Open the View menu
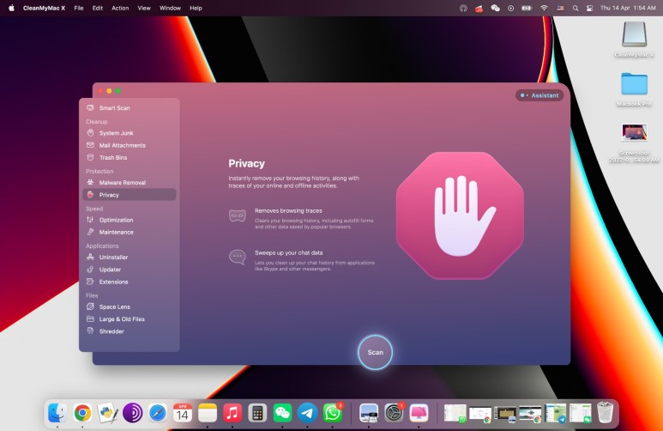 pos(144,8)
